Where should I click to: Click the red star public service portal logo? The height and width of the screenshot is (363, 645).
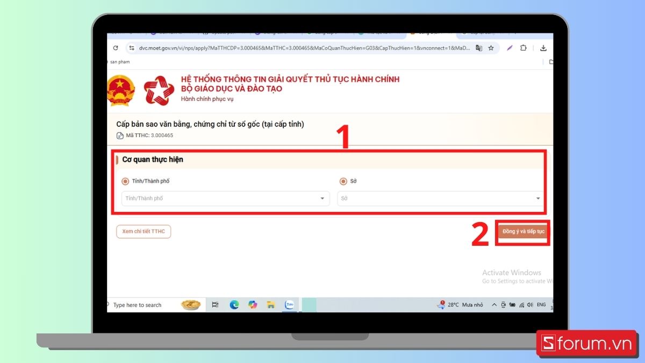click(159, 90)
